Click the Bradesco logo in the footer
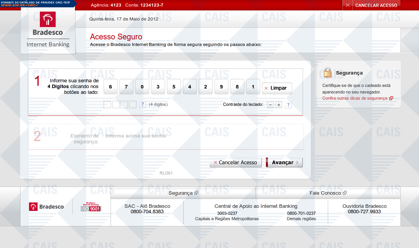The image size is (419, 248). (x=46, y=207)
